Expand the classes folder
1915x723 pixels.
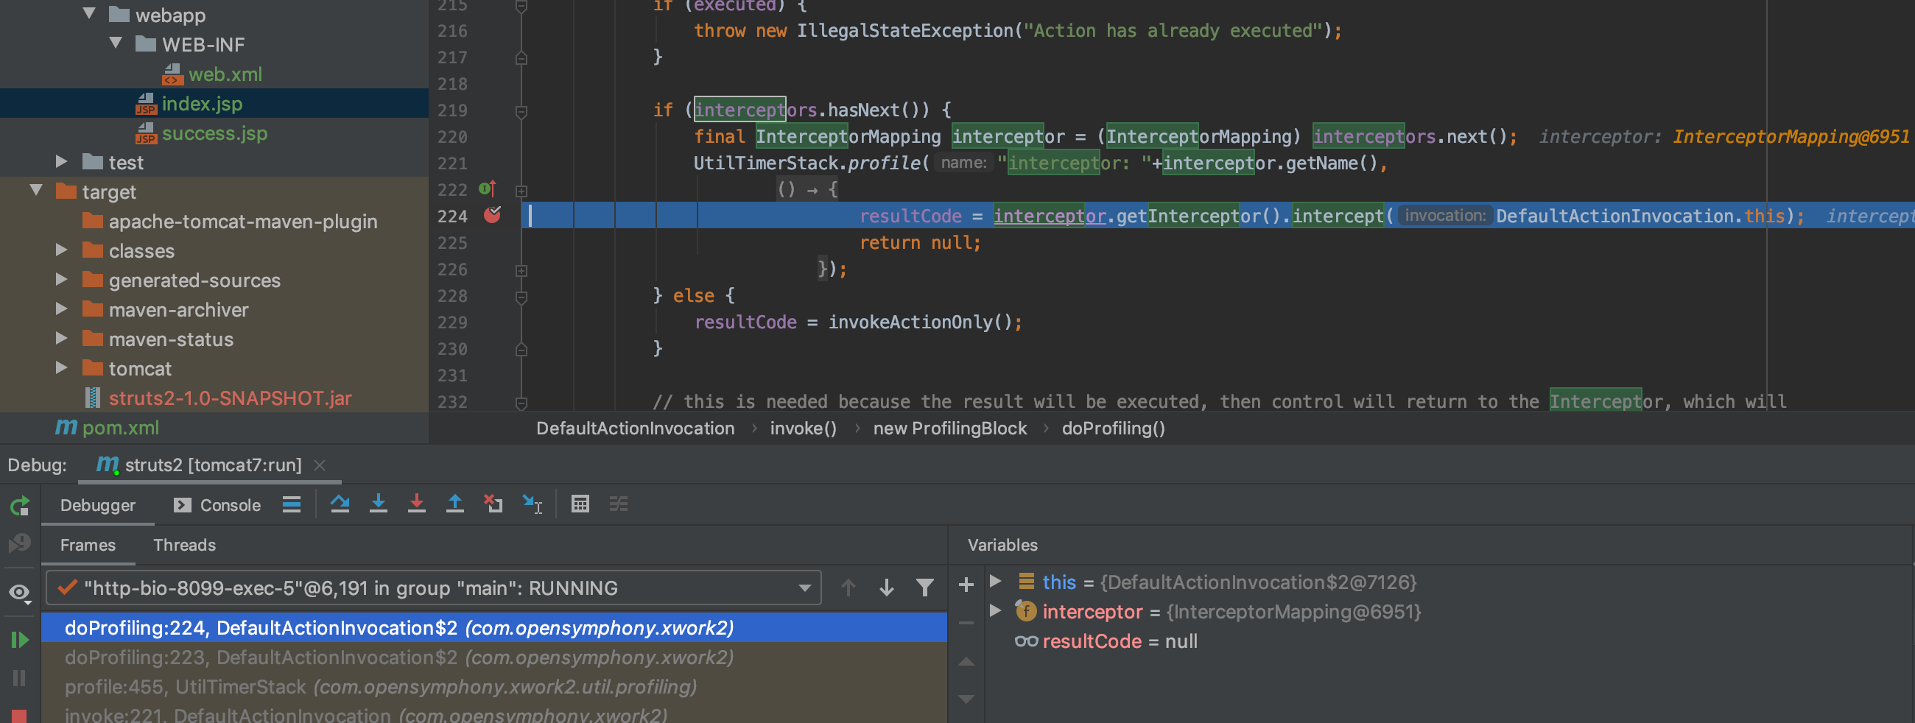click(x=62, y=250)
